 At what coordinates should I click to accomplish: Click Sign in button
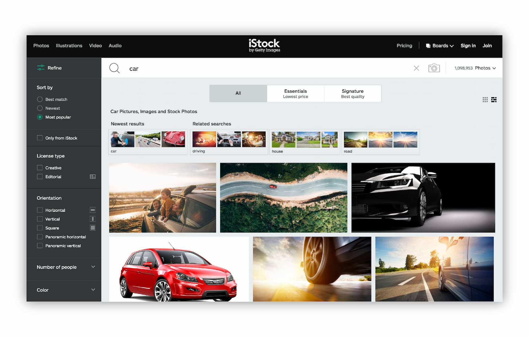click(468, 45)
